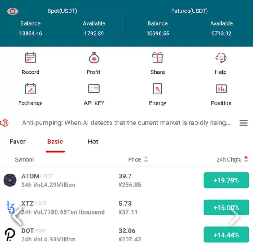Click DOT price 32.06
This screenshot has width=268, height=249.
tap(127, 231)
